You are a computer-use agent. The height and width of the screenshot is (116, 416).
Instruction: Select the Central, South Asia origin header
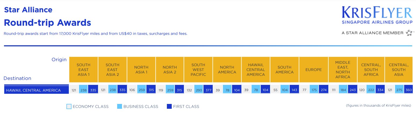399,70
